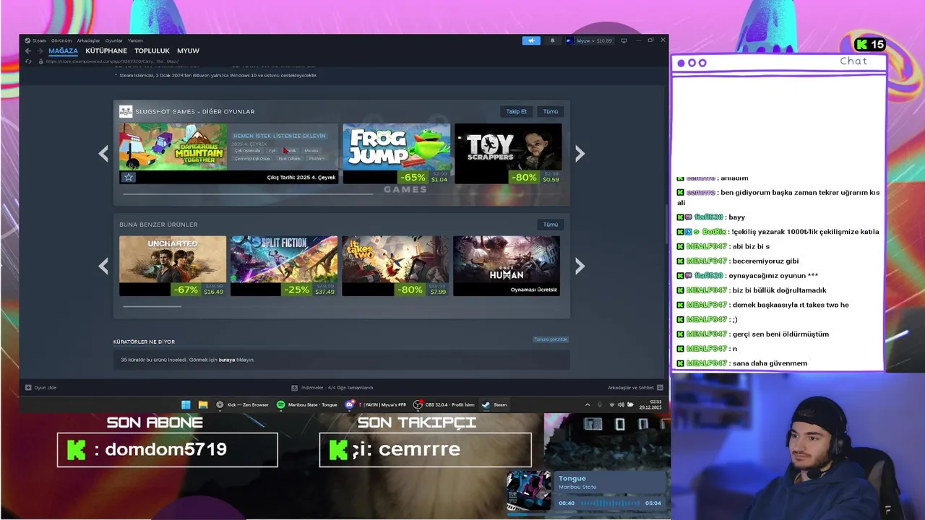
Task: Go back with the Steam back arrow
Action: (x=28, y=51)
